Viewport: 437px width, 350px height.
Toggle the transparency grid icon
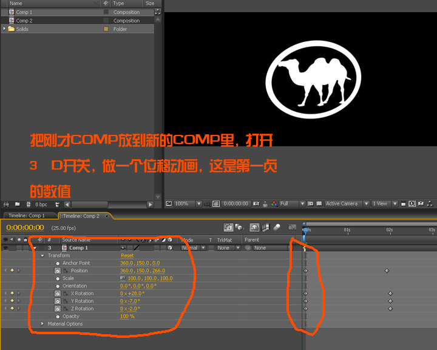pos(319,204)
